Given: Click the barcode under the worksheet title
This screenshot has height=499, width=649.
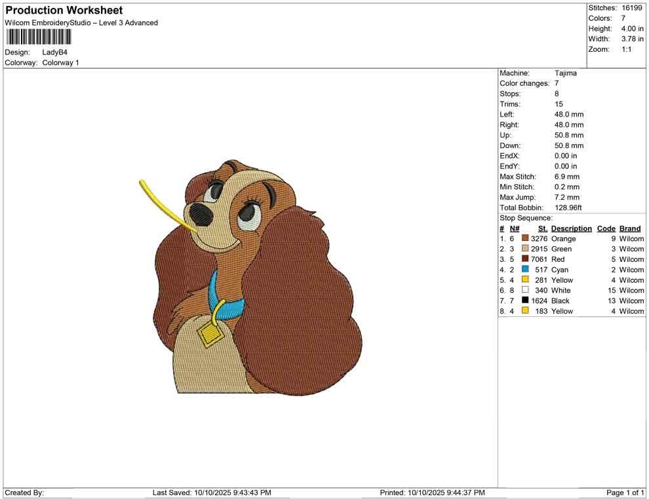Looking at the screenshot, I should (x=38, y=37).
